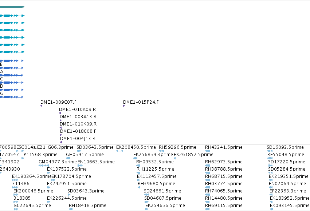Viewport: 310px width, 211px height.
Task: Open EK137522.5prime label
Action: click(67, 169)
